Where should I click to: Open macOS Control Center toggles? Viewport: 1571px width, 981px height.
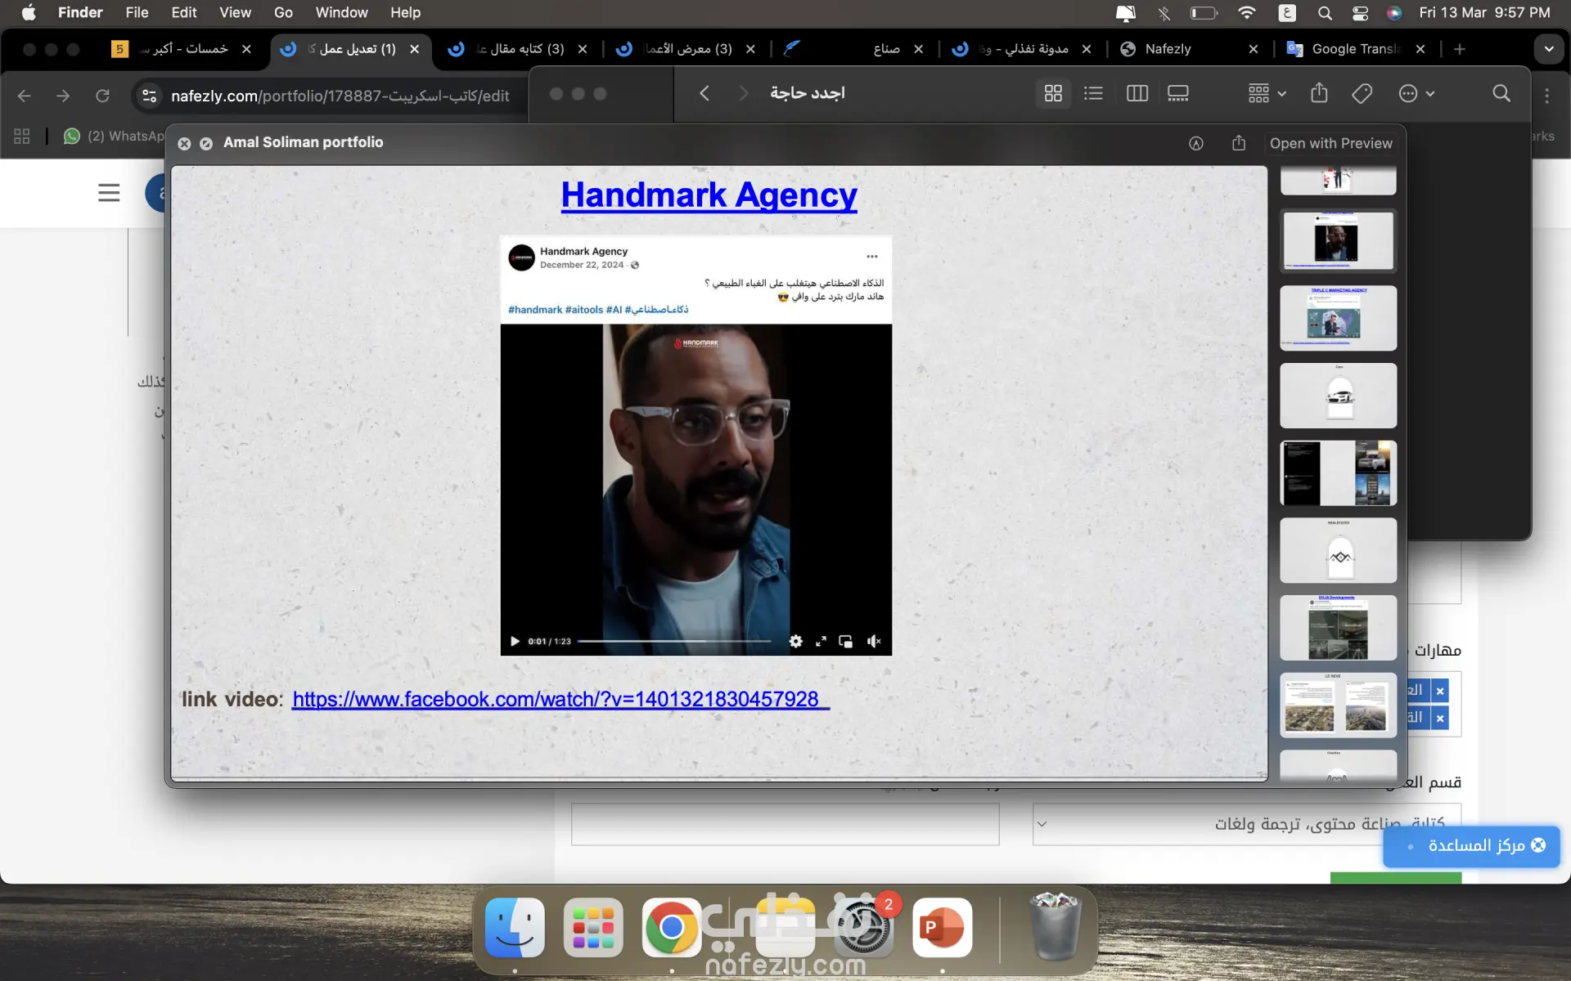[x=1360, y=12]
